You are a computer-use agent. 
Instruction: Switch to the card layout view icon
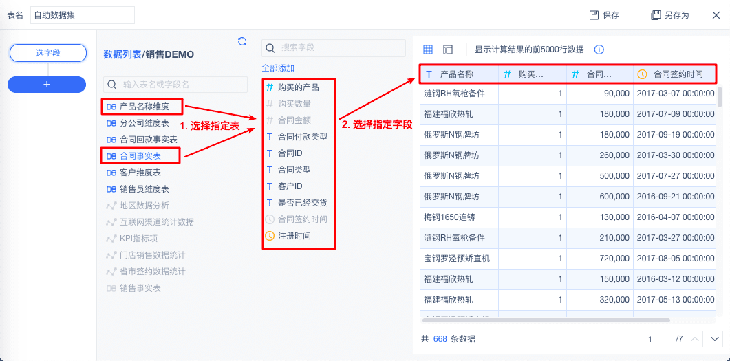[448, 49]
